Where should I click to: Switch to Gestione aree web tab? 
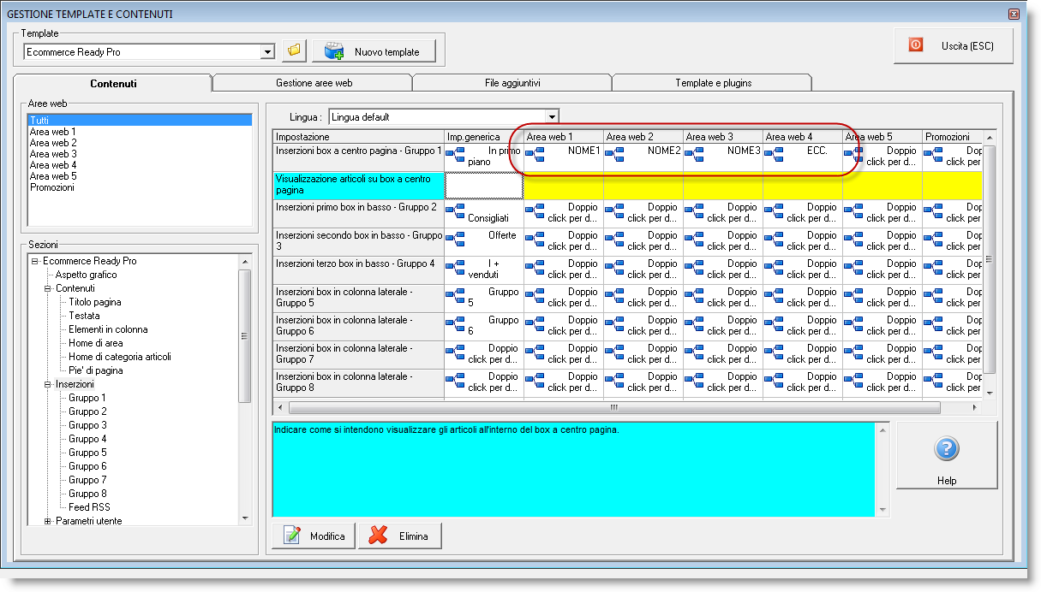(x=314, y=83)
